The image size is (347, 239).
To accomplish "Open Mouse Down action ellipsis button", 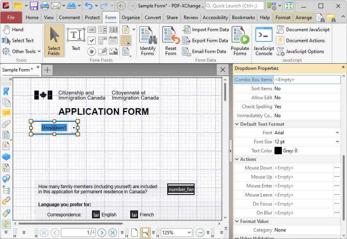I will (337, 168).
